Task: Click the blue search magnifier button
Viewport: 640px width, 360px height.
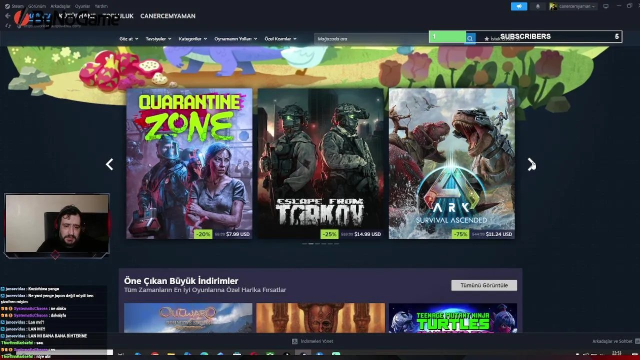Action: (x=470, y=38)
